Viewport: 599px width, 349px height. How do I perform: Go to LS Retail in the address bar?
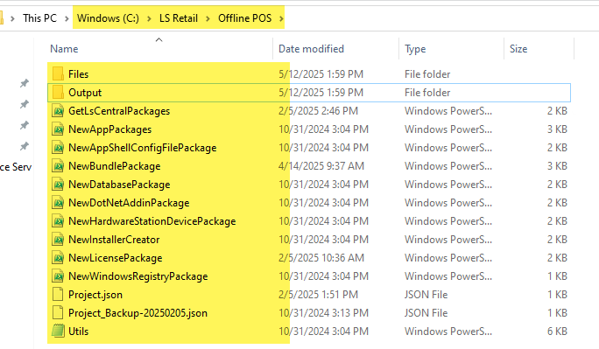(179, 18)
